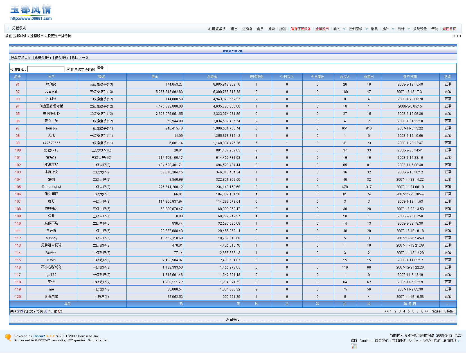Go to page 8 in pagination
Screen dimensions: 466x353
click(x=422, y=311)
